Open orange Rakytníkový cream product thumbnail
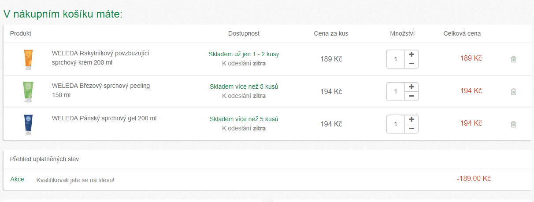The image size is (534, 202). 28,59
